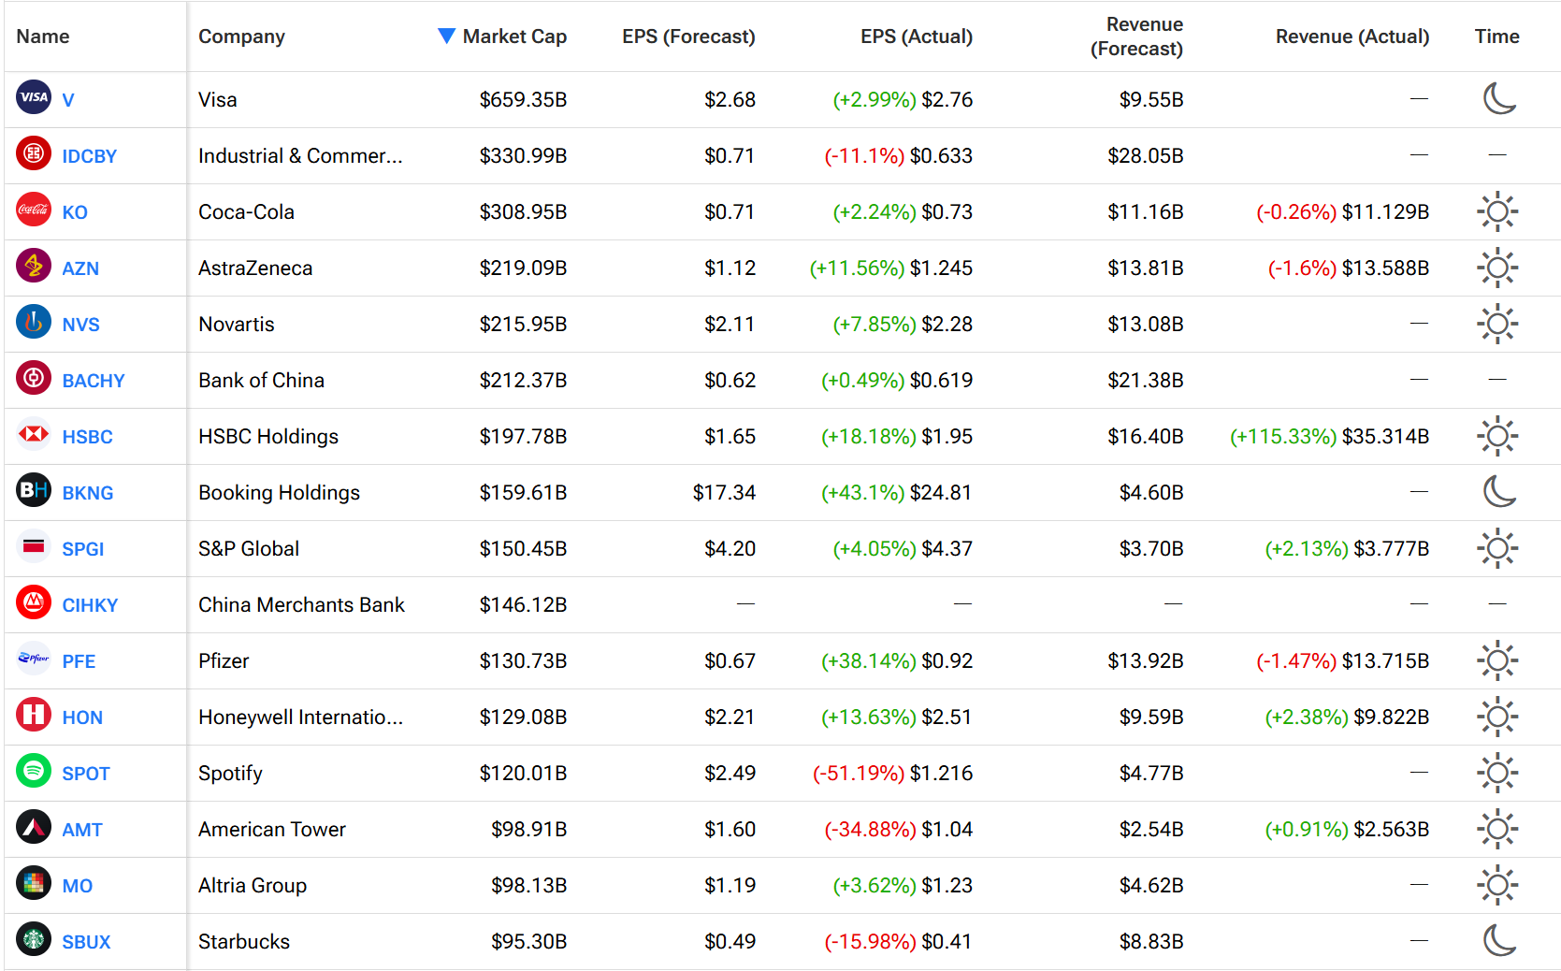Click the Honeywell logo icon
The image size is (1561, 971).
point(34,715)
